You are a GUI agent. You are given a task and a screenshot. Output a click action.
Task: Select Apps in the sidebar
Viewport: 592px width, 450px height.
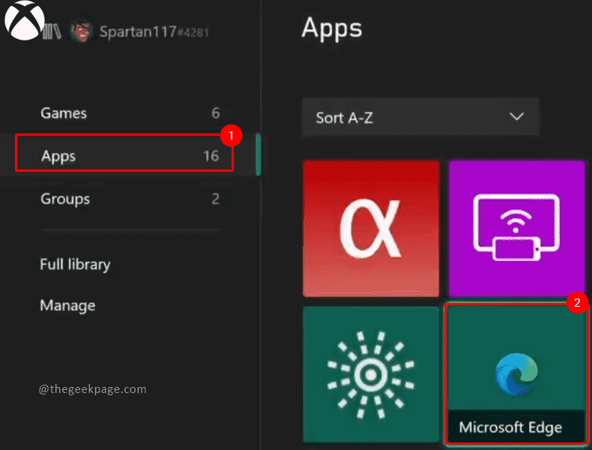click(x=58, y=156)
